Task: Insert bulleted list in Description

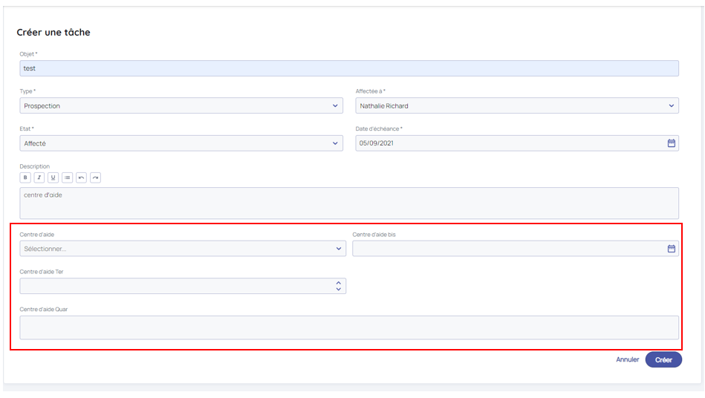Action: 67,177
